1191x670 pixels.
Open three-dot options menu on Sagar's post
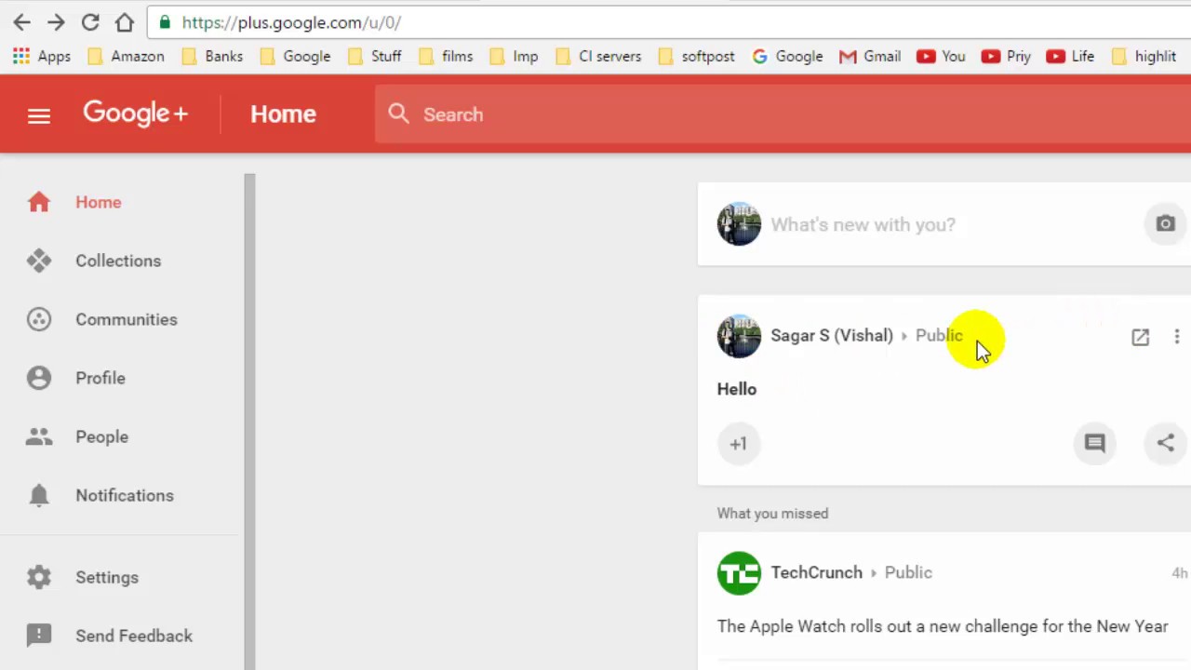click(x=1176, y=337)
